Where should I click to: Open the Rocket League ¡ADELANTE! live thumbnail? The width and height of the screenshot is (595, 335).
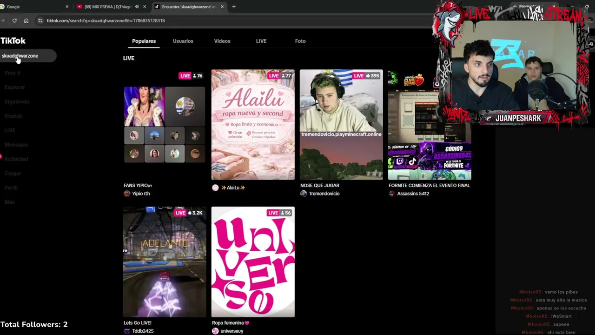[165, 262]
